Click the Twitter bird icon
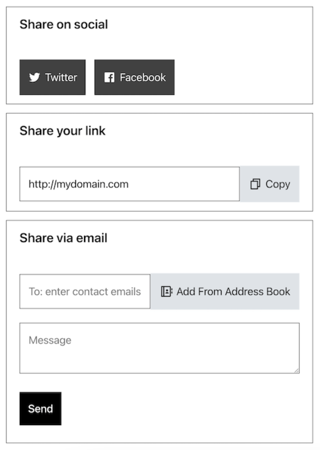 pos(34,78)
